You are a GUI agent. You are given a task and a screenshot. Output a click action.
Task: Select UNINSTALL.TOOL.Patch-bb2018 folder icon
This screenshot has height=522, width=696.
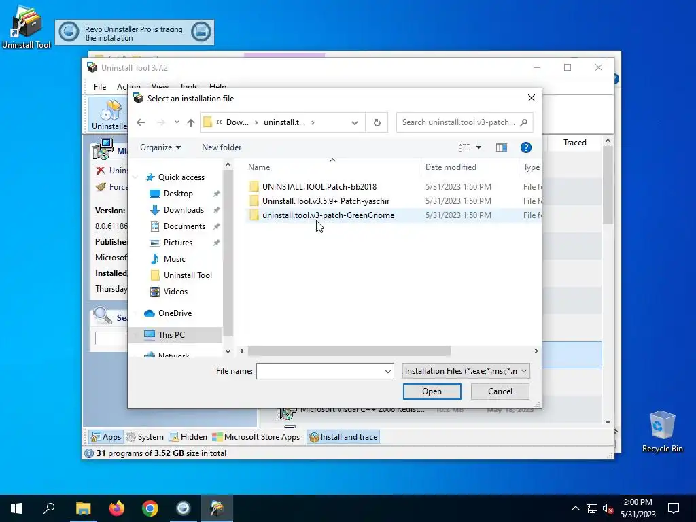tap(254, 187)
